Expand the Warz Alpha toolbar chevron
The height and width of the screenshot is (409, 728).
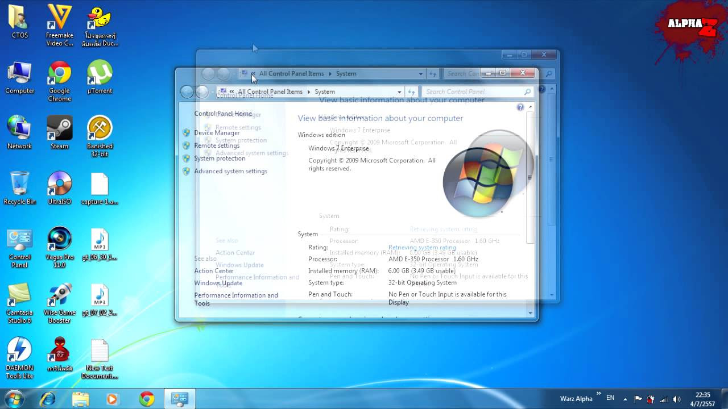coord(598,394)
